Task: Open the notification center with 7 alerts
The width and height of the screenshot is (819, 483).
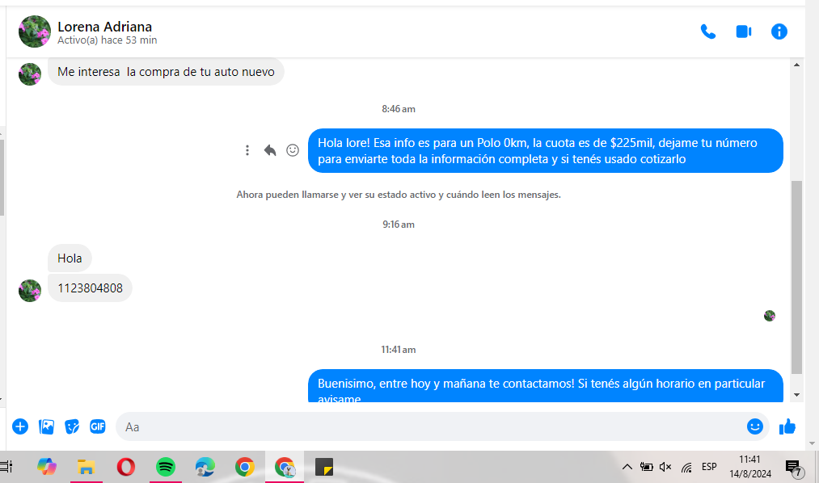Action: [794, 468]
